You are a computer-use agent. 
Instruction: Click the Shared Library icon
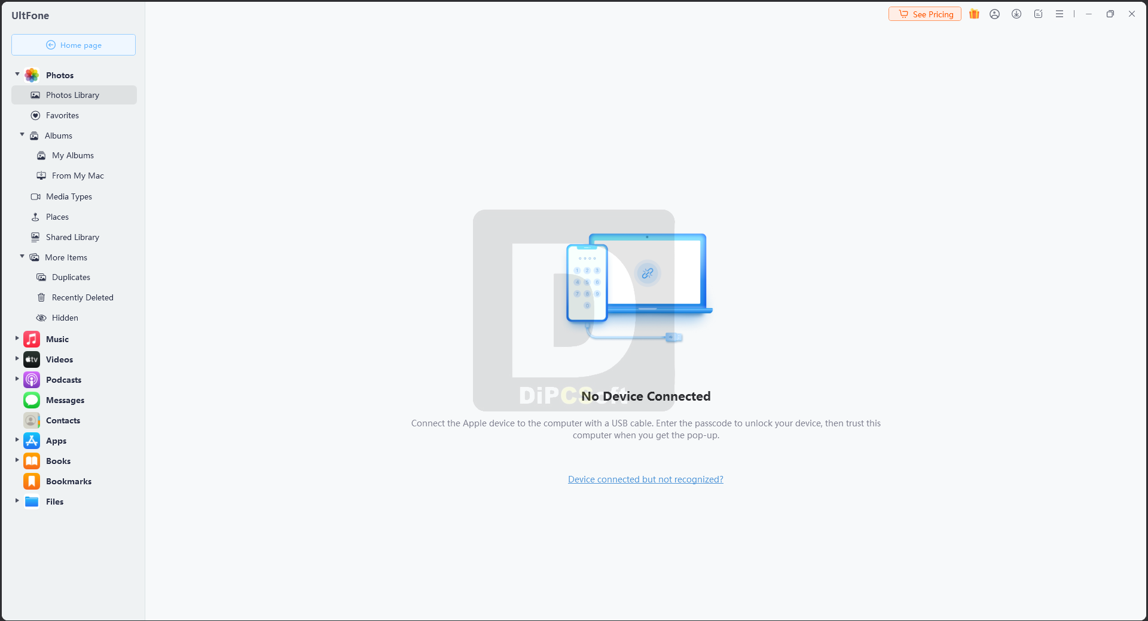[x=35, y=237]
